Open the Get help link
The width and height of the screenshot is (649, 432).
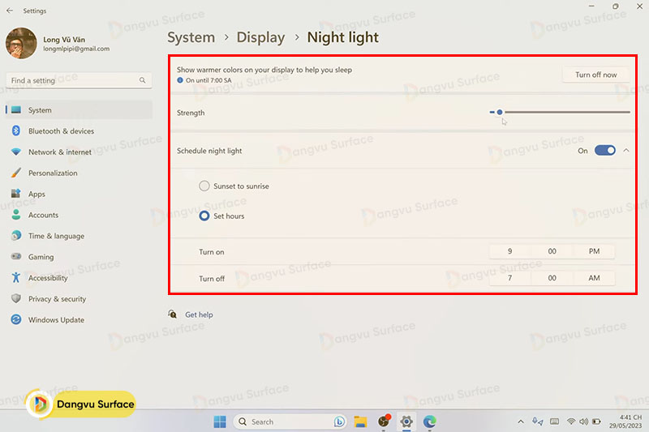coord(199,314)
